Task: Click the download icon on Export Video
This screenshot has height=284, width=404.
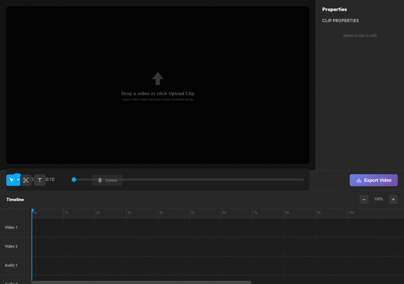Action: tap(359, 180)
